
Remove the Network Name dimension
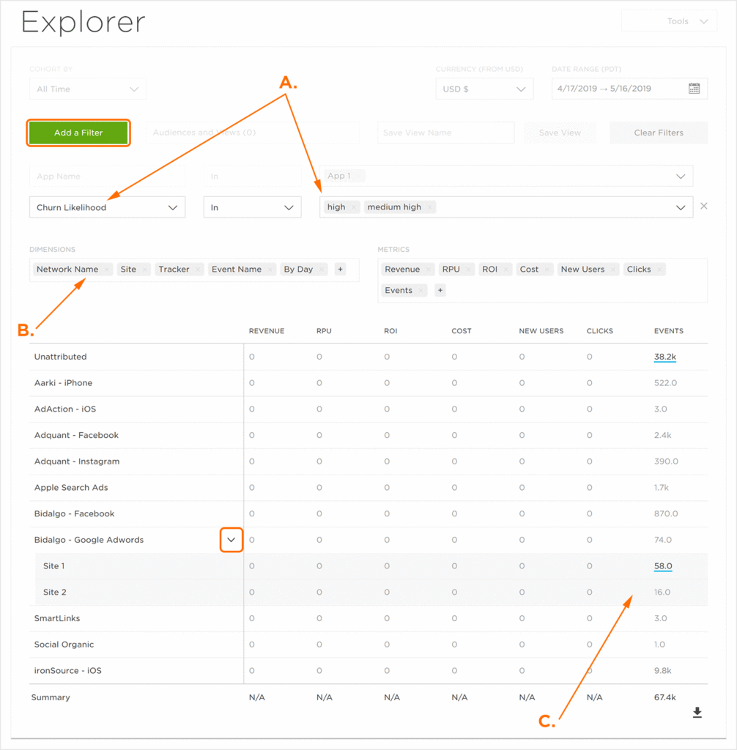point(107,270)
